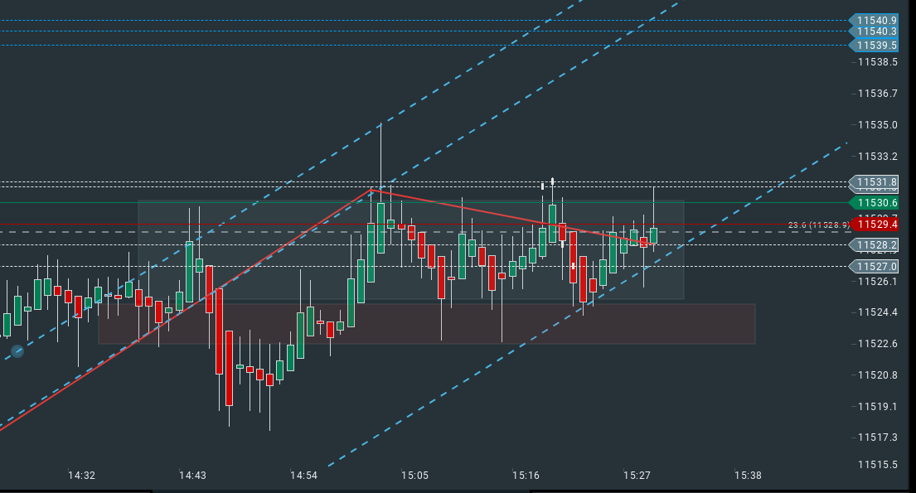
Task: Select the 11527.0 dotted level tag
Action: (874, 266)
